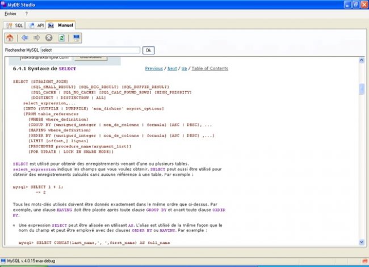Click the scrollbar down arrow

click(362, 242)
